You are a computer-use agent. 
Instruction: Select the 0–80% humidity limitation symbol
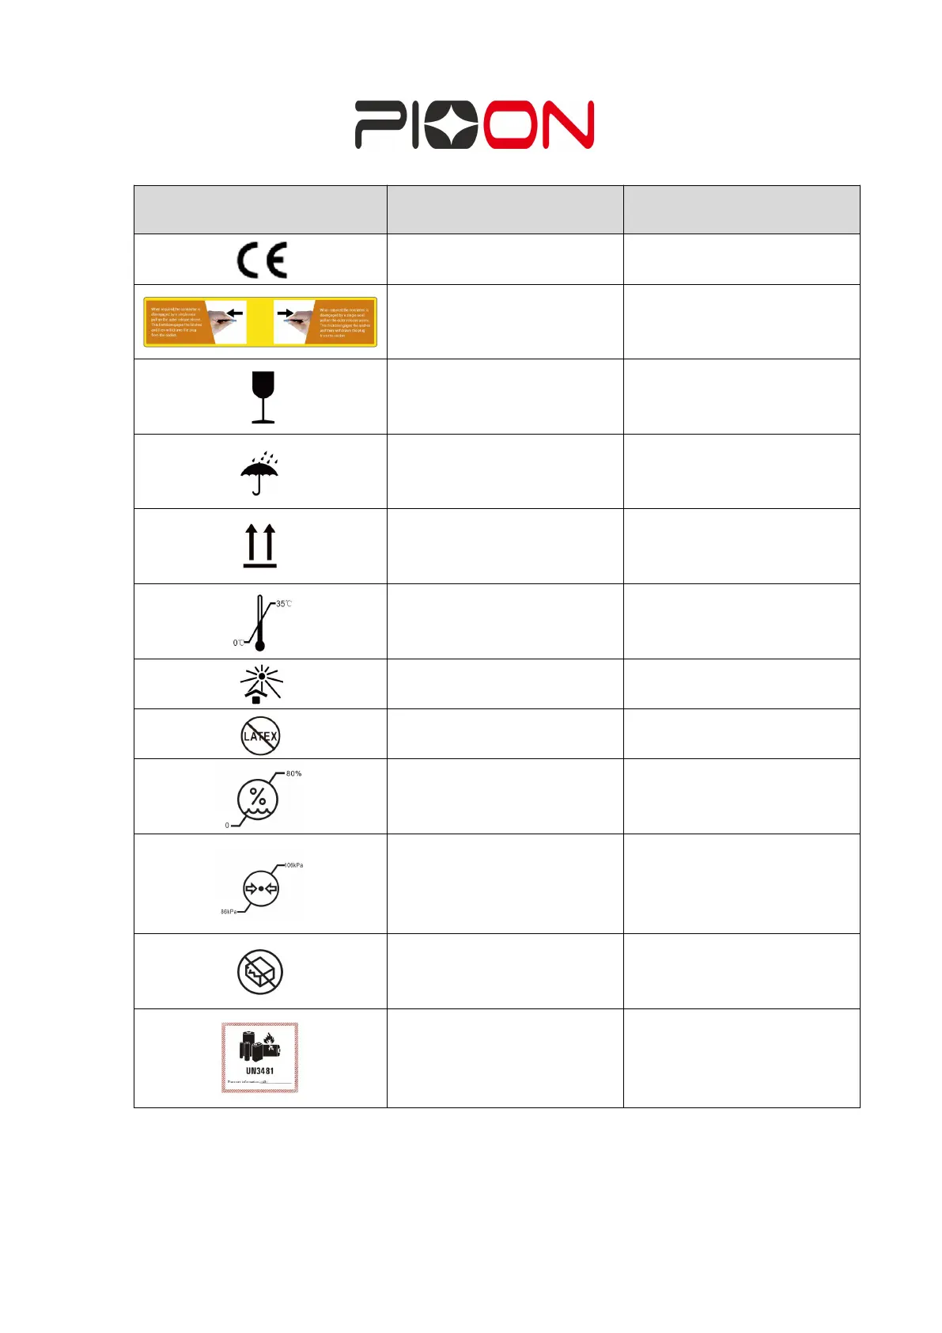pyautogui.click(x=262, y=798)
